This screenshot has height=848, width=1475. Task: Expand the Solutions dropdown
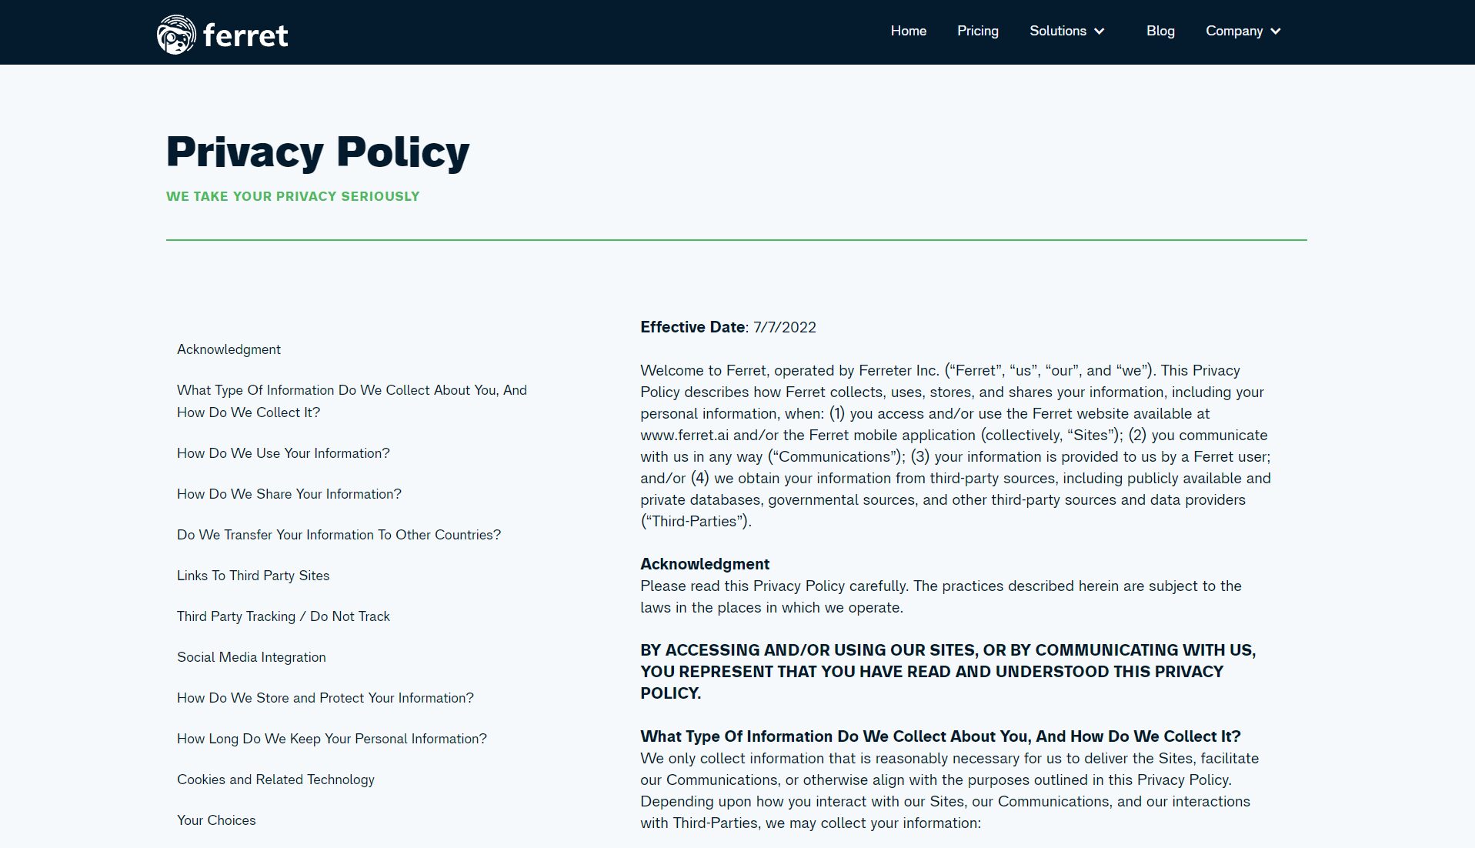point(1060,31)
